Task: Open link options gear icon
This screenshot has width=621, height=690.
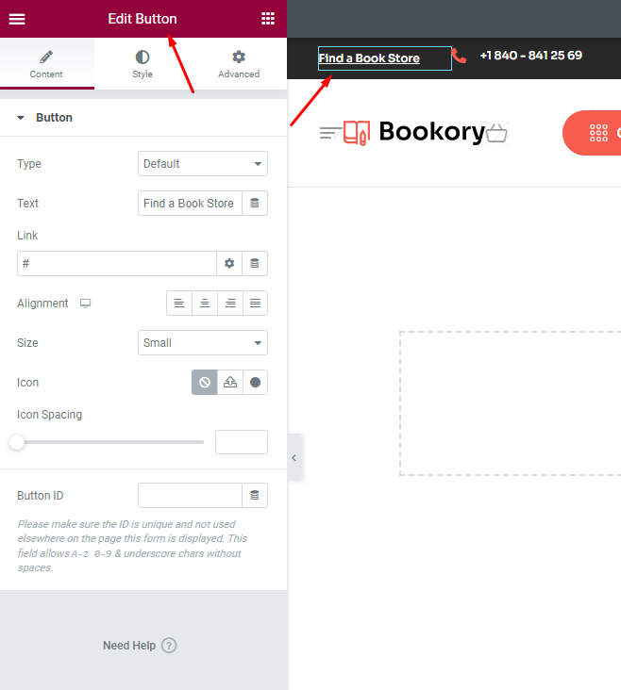Action: [x=229, y=264]
